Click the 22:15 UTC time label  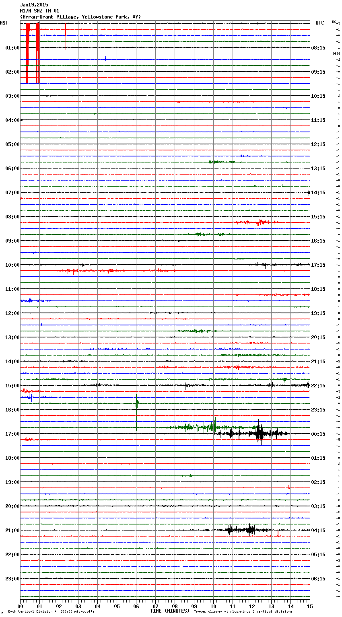[x=318, y=386]
